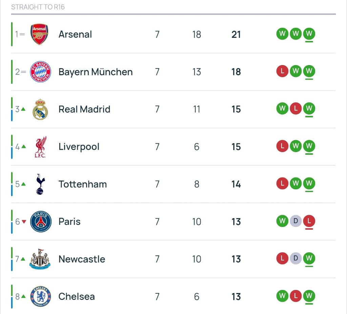This screenshot has width=347, height=314.
Task: Click Paris's underlined red loss badge
Action: [x=309, y=222]
